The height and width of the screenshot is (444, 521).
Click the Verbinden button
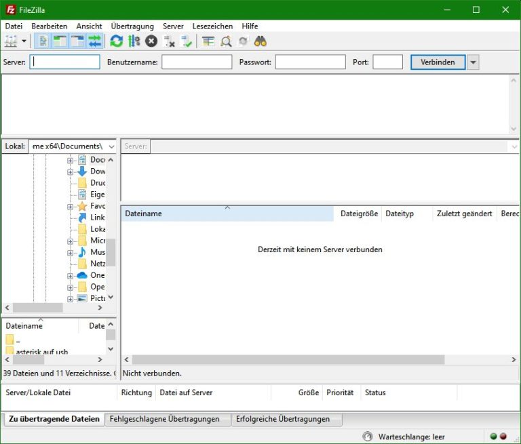click(x=438, y=62)
